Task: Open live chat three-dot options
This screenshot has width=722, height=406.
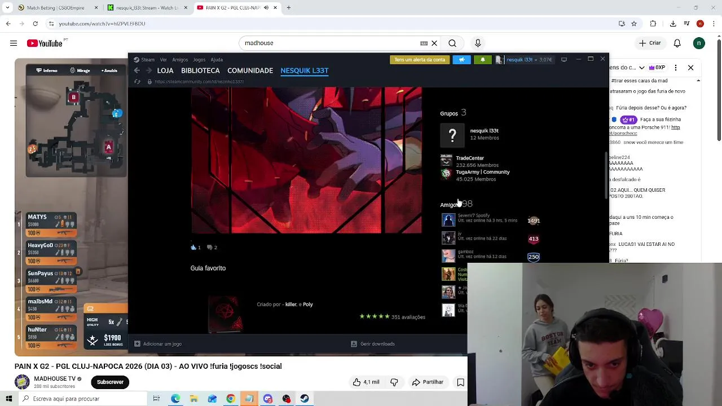Action: point(675,68)
